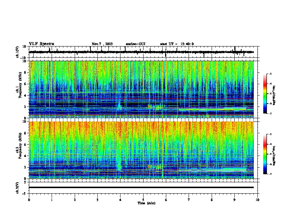Click the ch.1 Frequency (kHz) axis label
Screen dimensions: 290x224
pyautogui.click(x=19, y=85)
